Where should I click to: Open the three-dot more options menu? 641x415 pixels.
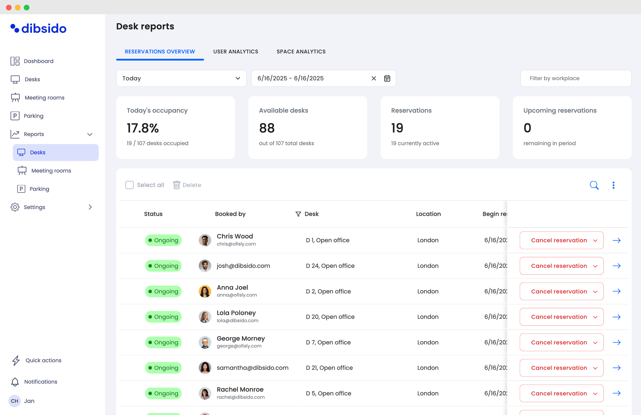(x=613, y=185)
